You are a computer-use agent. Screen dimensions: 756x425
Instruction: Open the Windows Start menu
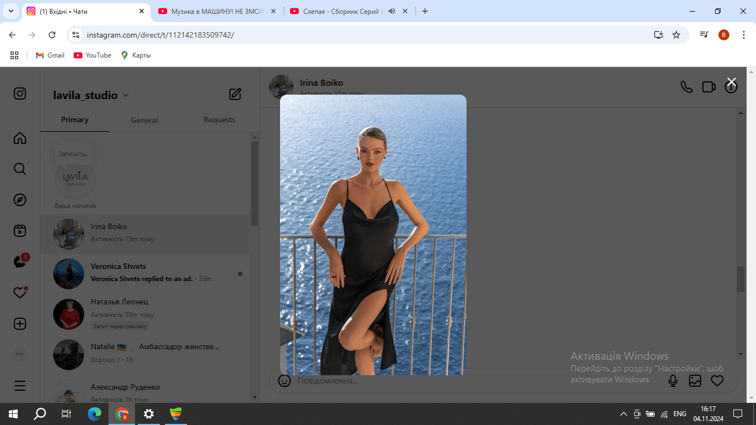(13, 413)
